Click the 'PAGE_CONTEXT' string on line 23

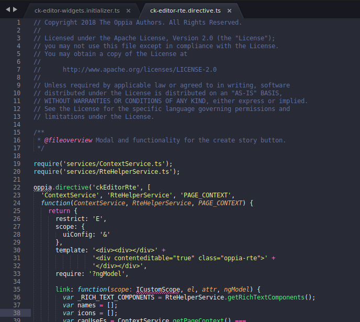point(206,195)
